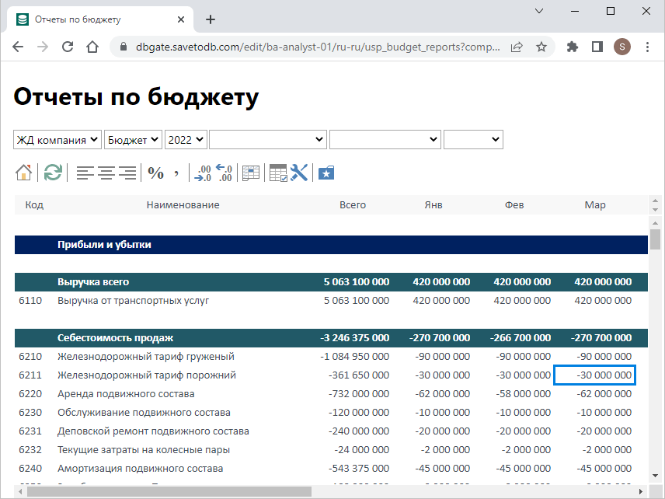Open the 2022 year dropdown
Image resolution: width=665 pixels, height=499 pixels.
coord(186,140)
